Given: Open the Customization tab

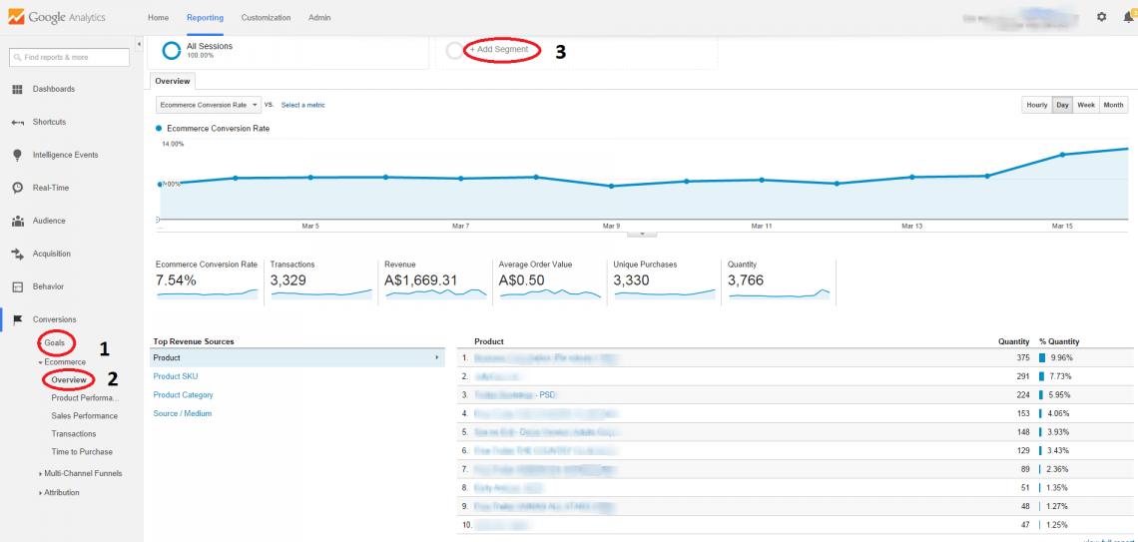Looking at the screenshot, I should click(x=266, y=18).
